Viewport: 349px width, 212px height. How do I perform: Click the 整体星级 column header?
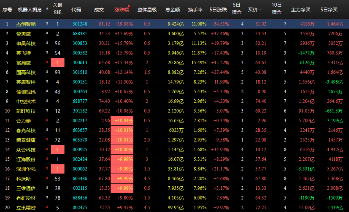tap(147, 9)
